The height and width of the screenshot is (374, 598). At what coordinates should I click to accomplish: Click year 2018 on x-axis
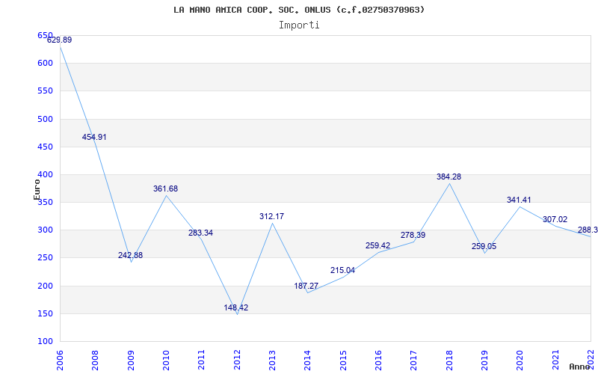(449, 360)
